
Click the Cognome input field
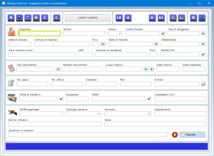[x=39, y=34]
